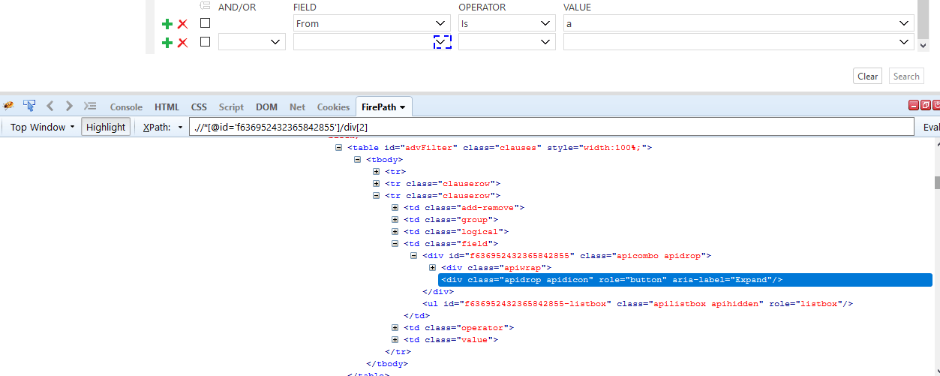Go back with the Firebug left arrow
Viewport: 940px width, 376px height.
point(50,107)
